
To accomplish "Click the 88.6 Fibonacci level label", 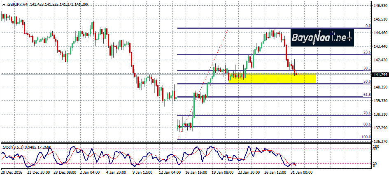I will click(367, 124).
